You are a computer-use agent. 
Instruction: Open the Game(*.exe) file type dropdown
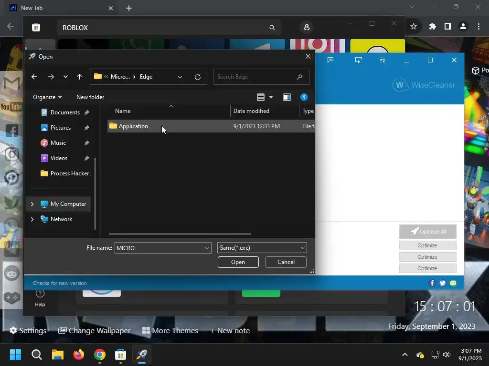(x=262, y=248)
